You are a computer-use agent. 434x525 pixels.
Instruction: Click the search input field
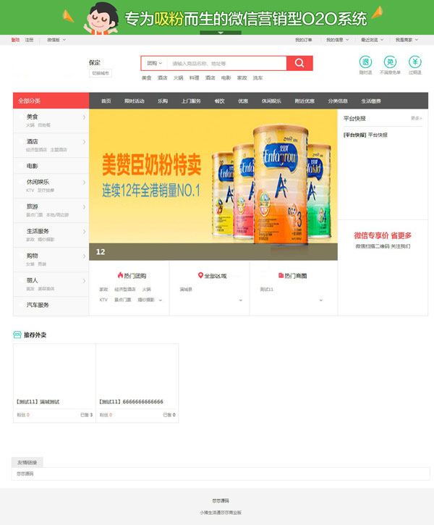coord(226,63)
